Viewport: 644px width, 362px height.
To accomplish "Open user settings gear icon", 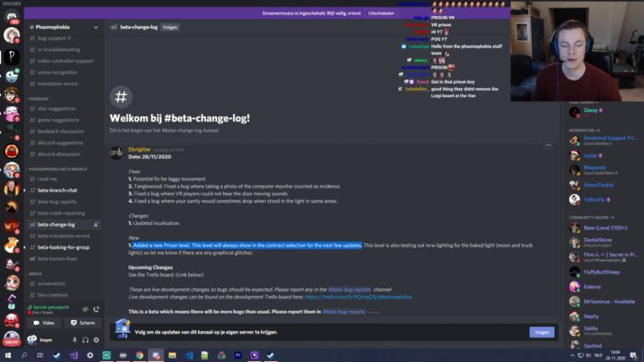I will 96,340.
